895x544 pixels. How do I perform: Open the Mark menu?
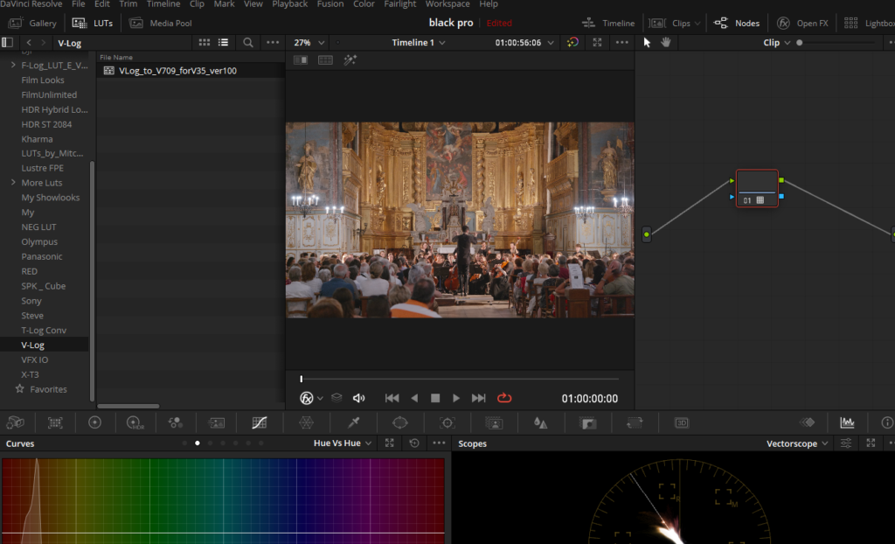(224, 4)
